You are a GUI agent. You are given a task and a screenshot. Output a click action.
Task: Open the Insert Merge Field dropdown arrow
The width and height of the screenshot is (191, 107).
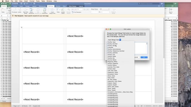pyautogui.click(x=120, y=40)
